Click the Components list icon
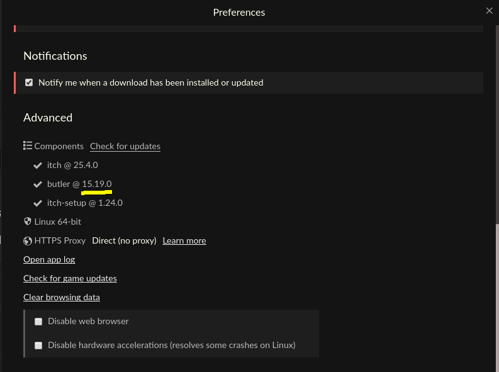The width and height of the screenshot is (499, 372). (x=28, y=146)
